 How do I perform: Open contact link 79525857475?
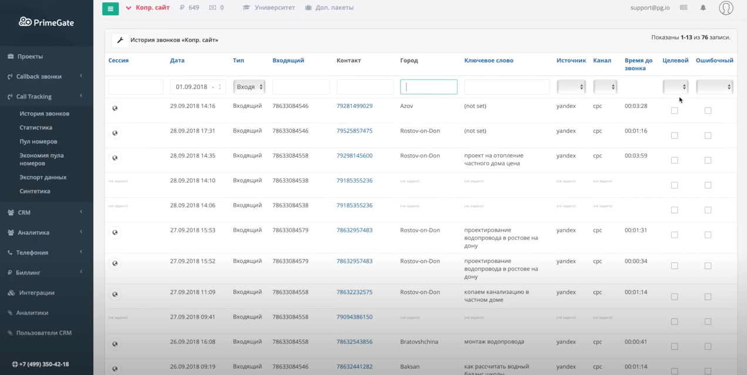pos(354,131)
